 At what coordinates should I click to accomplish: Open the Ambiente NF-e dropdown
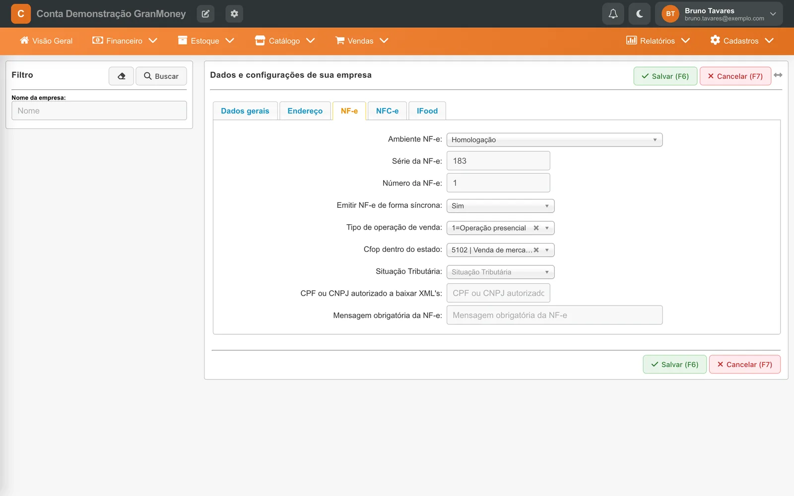[x=554, y=140]
